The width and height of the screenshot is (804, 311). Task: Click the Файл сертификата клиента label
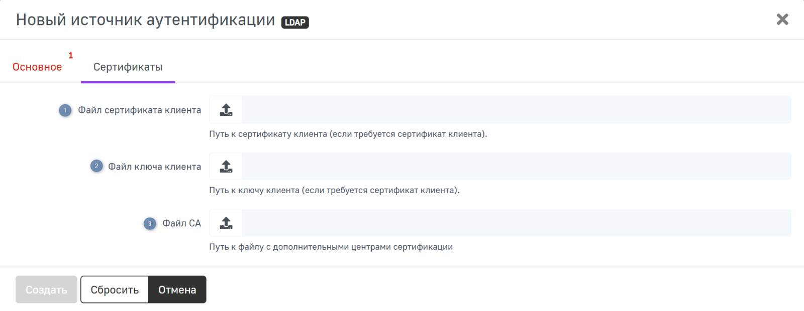click(x=139, y=110)
